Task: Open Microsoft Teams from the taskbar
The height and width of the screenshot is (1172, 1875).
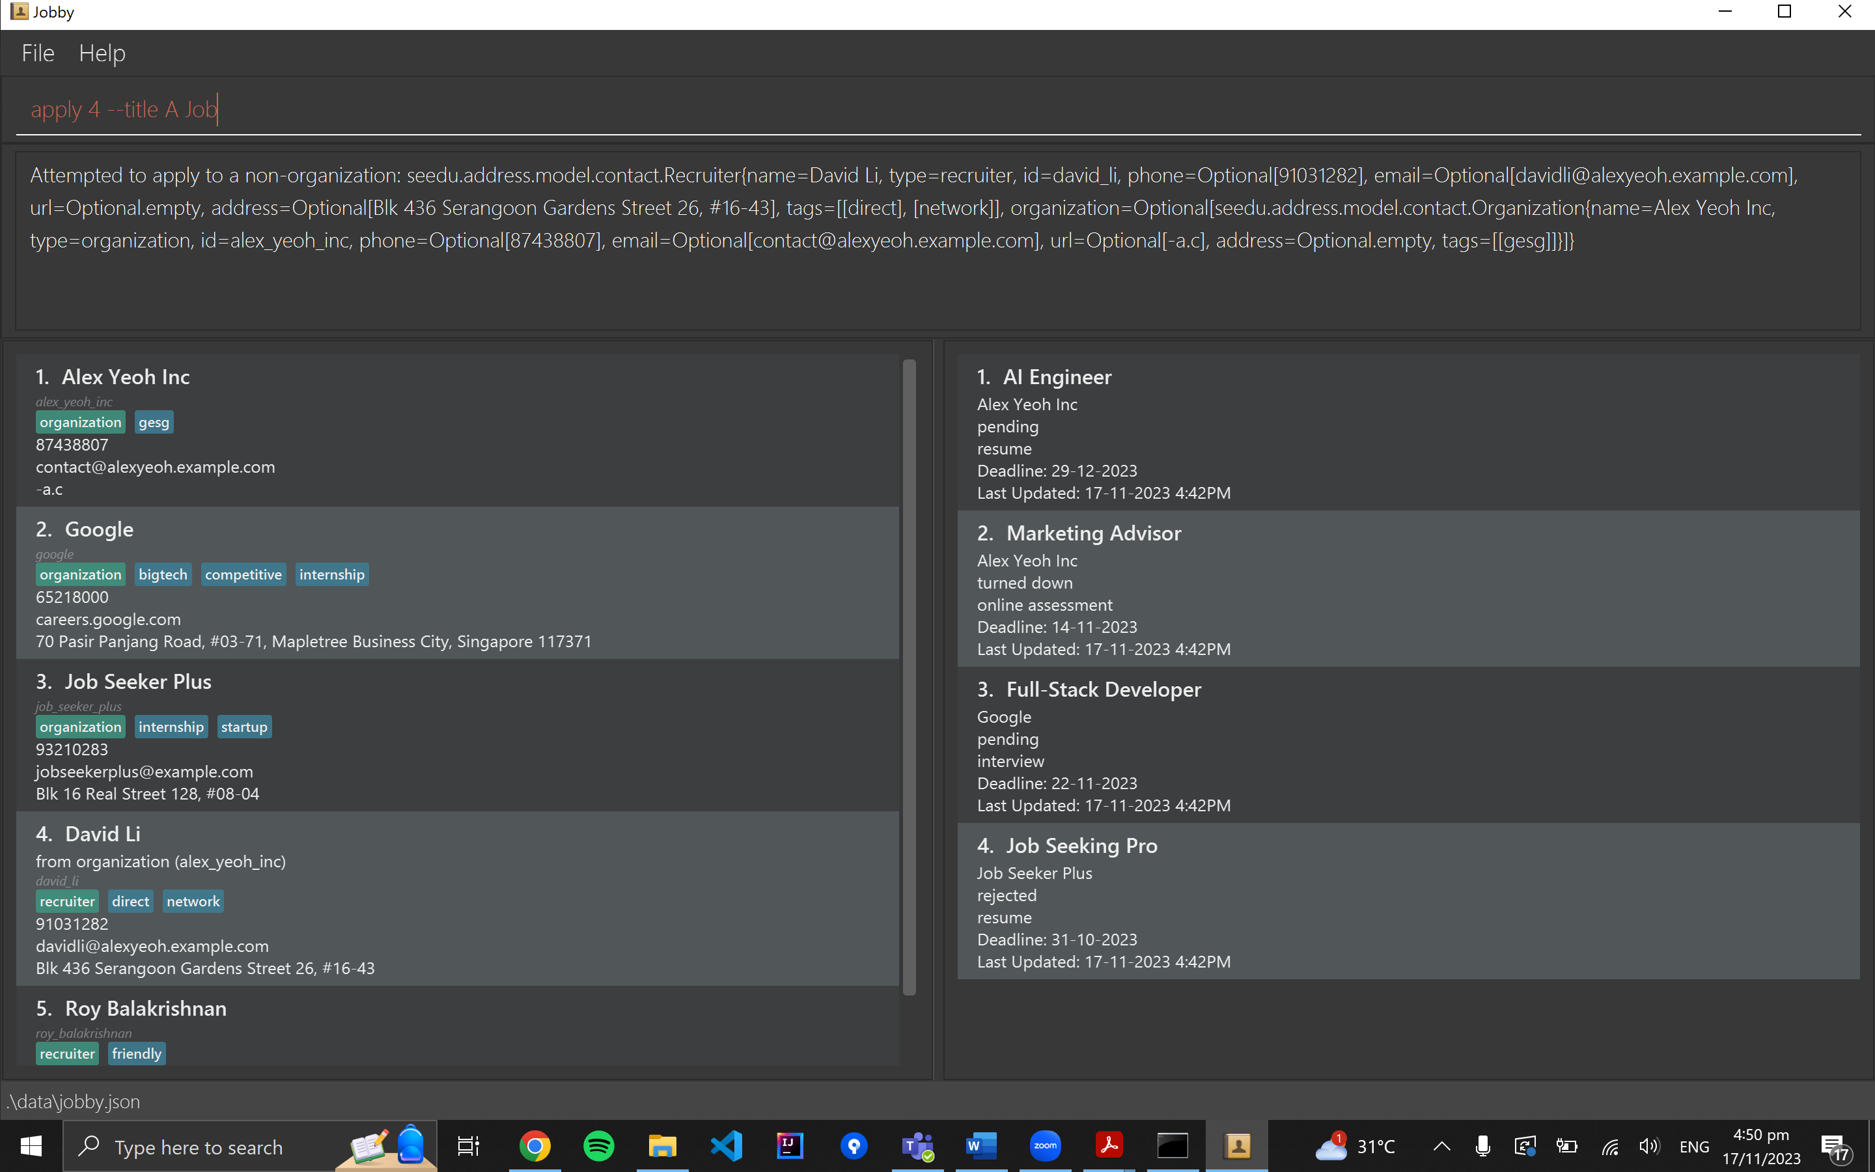Action: click(917, 1147)
